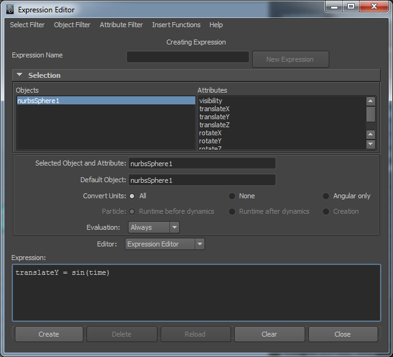Open the Select Filter menu
The image size is (393, 357).
tap(27, 25)
